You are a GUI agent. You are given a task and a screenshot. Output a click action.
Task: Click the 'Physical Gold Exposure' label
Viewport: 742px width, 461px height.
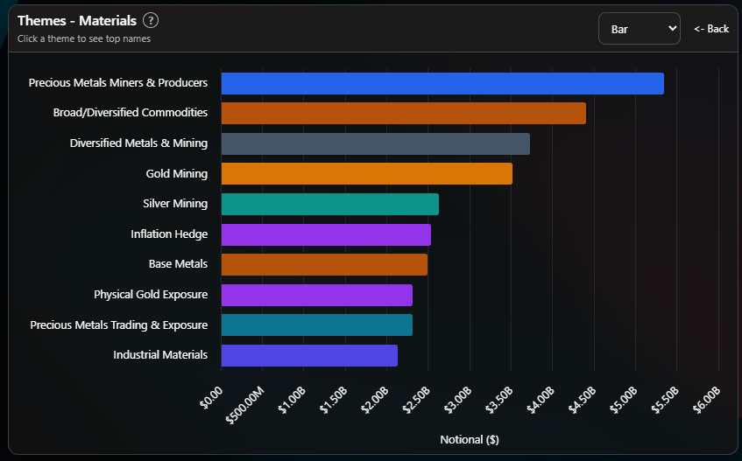151,295
